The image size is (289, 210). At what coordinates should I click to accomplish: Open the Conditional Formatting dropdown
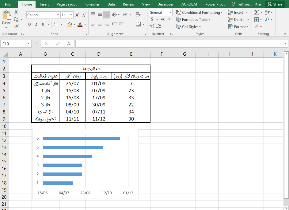point(200,13)
